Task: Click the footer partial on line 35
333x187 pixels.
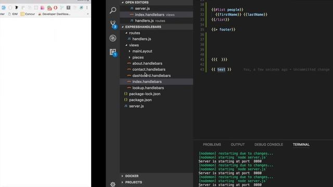Action: pyautogui.click(x=223, y=30)
